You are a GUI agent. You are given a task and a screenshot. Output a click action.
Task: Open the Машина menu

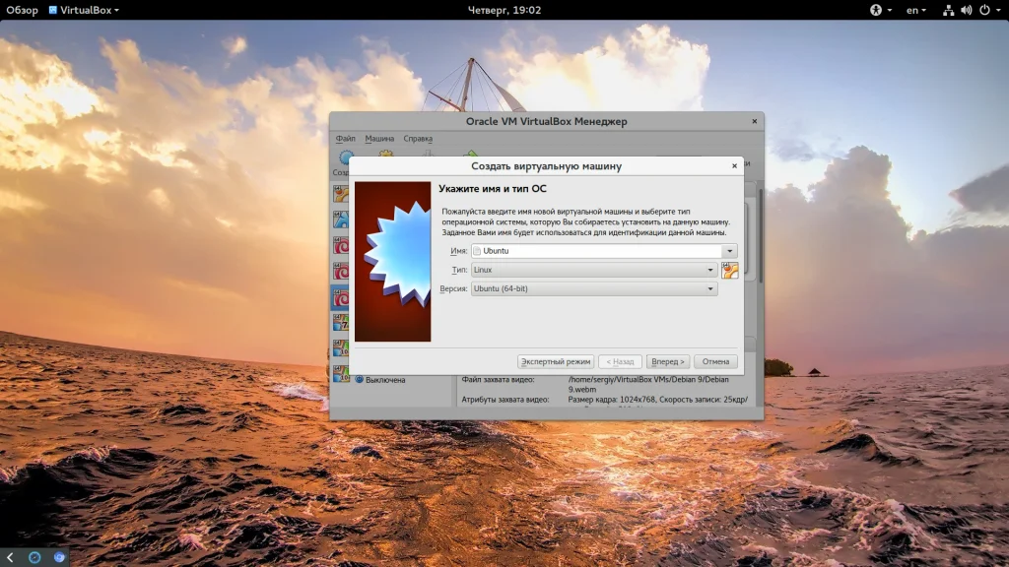[x=379, y=139]
